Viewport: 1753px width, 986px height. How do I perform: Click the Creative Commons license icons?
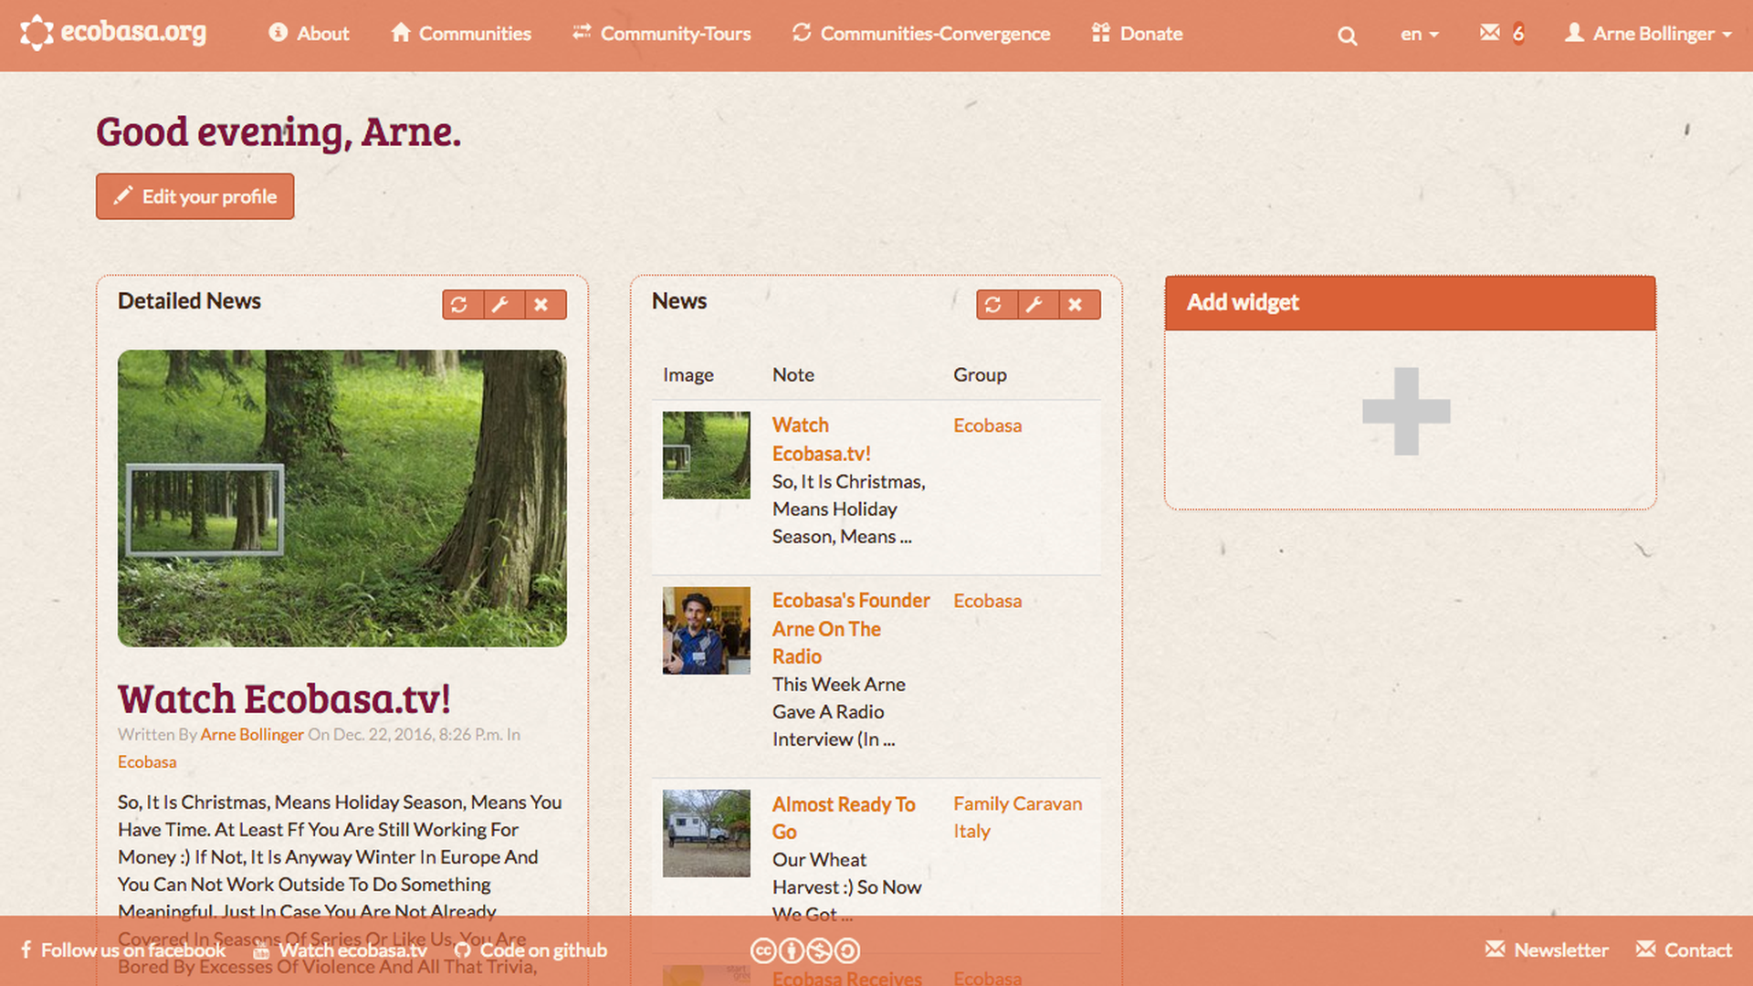click(805, 951)
